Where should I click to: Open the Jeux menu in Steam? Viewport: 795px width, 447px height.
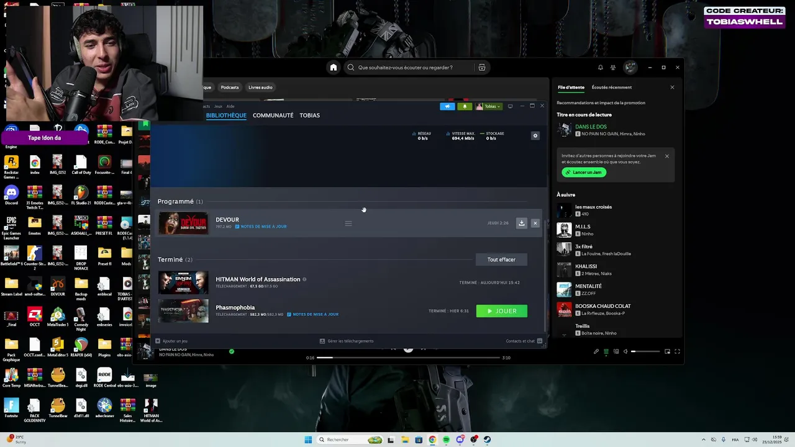(218, 106)
